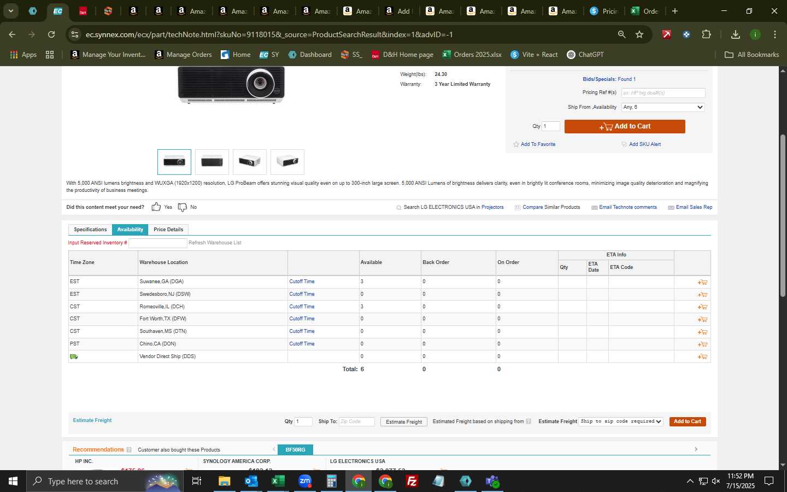The width and height of the screenshot is (787, 492).
Task: Select the BF50RG recommendation tab
Action: click(x=295, y=450)
